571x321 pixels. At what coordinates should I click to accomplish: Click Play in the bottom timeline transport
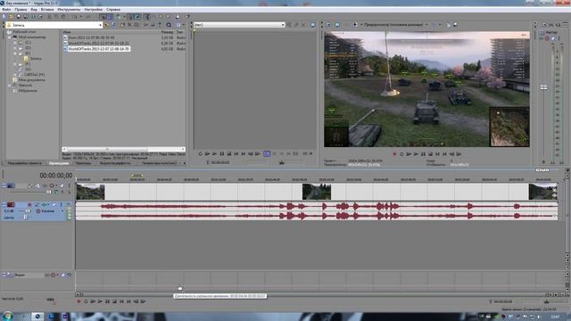coord(100,301)
